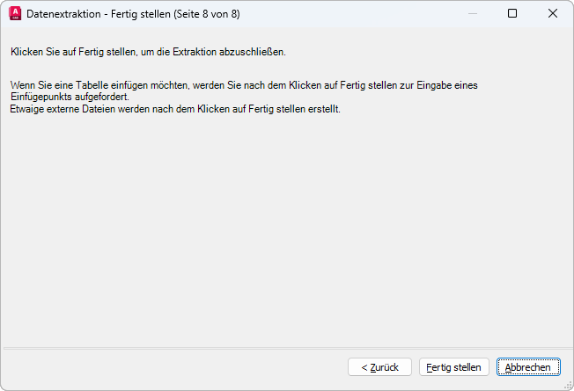Minimize the Datenextraktion dialog window
Image resolution: width=574 pixels, height=391 pixels.
point(472,13)
